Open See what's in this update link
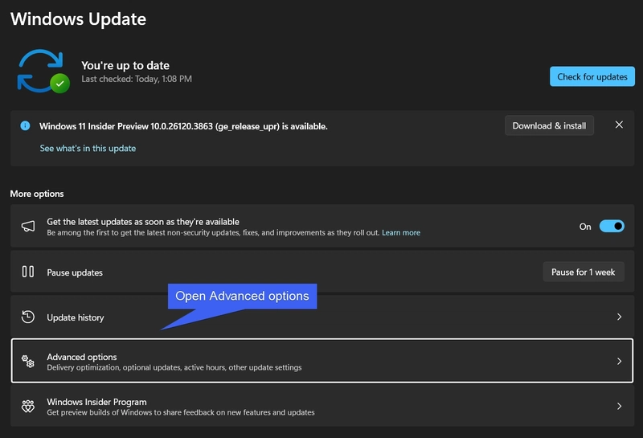The width and height of the screenshot is (643, 438). pyautogui.click(x=88, y=148)
